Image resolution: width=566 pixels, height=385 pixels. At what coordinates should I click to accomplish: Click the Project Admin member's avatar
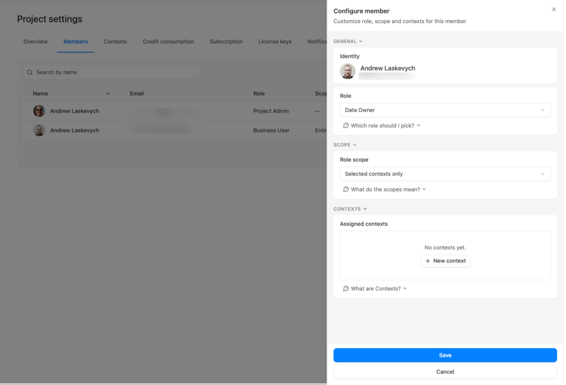pos(39,111)
